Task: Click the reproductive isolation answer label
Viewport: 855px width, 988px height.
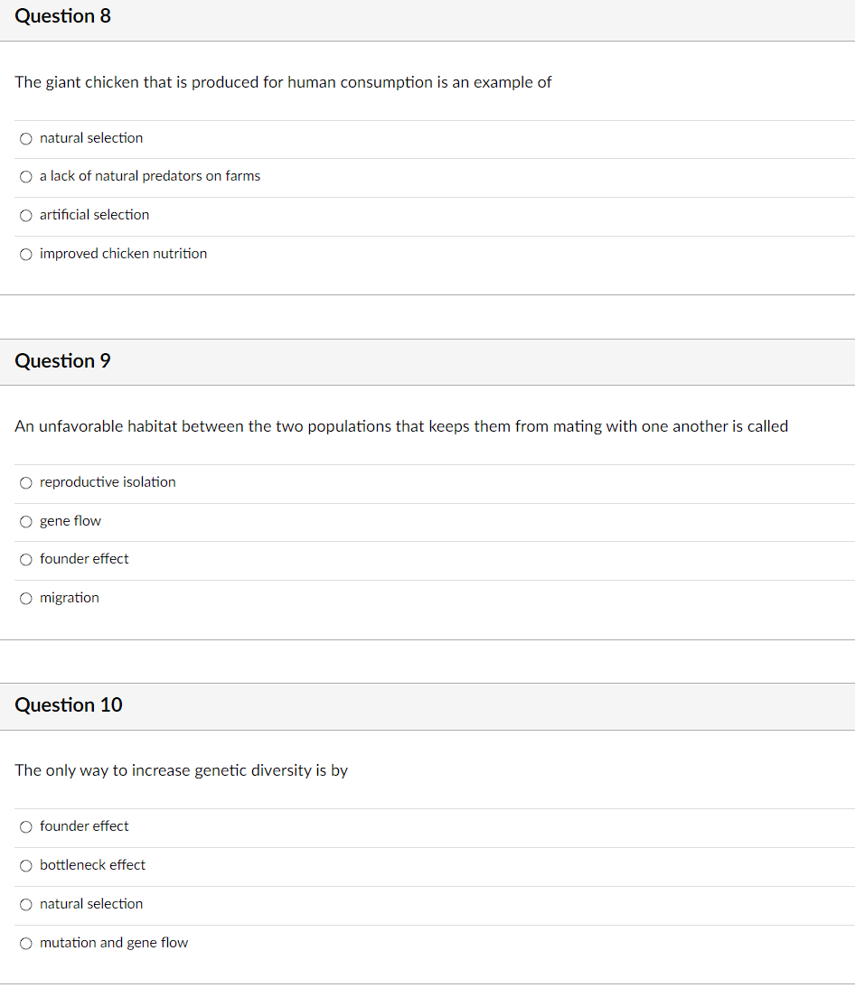Action: coord(107,482)
